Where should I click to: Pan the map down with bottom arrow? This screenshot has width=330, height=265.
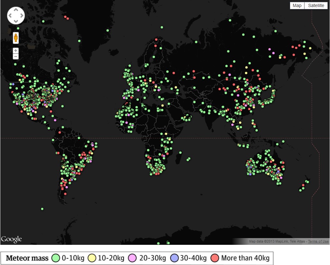click(x=16, y=21)
